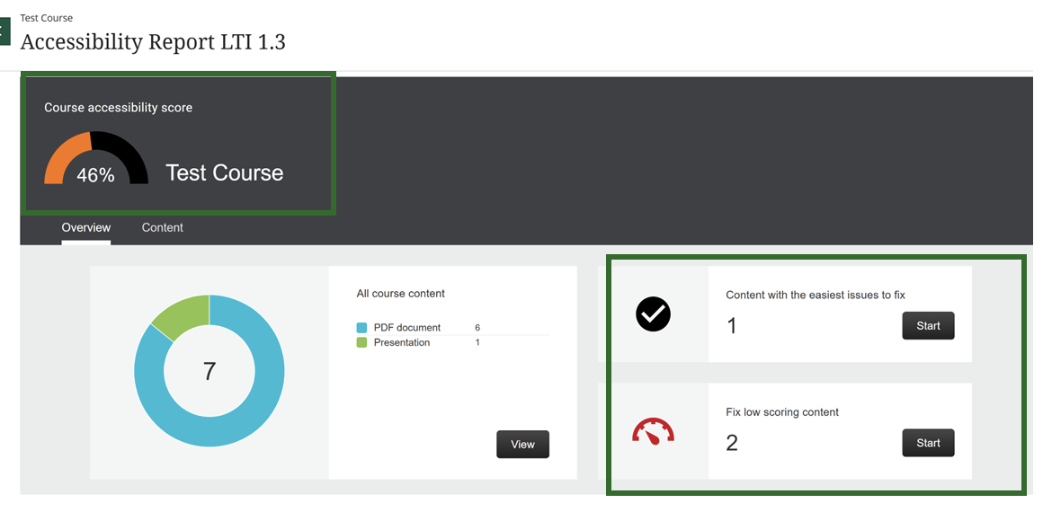This screenshot has width=1043, height=521.
Task: Click the donut chart center showing 7 items
Action: tap(209, 370)
